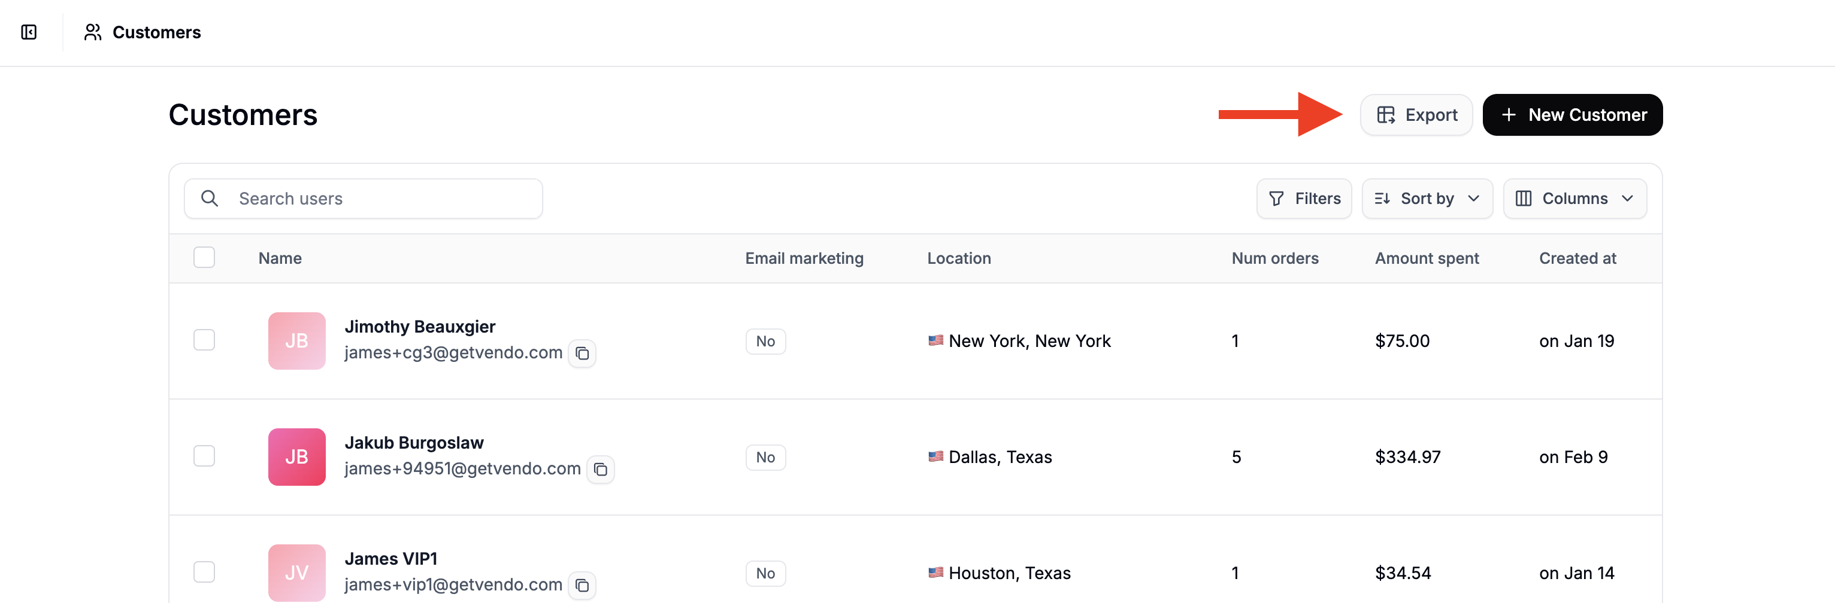Viewport: 1835px width, 603px height.
Task: Select Jimothy Beauxgier's row checkbox
Action: coord(204,340)
